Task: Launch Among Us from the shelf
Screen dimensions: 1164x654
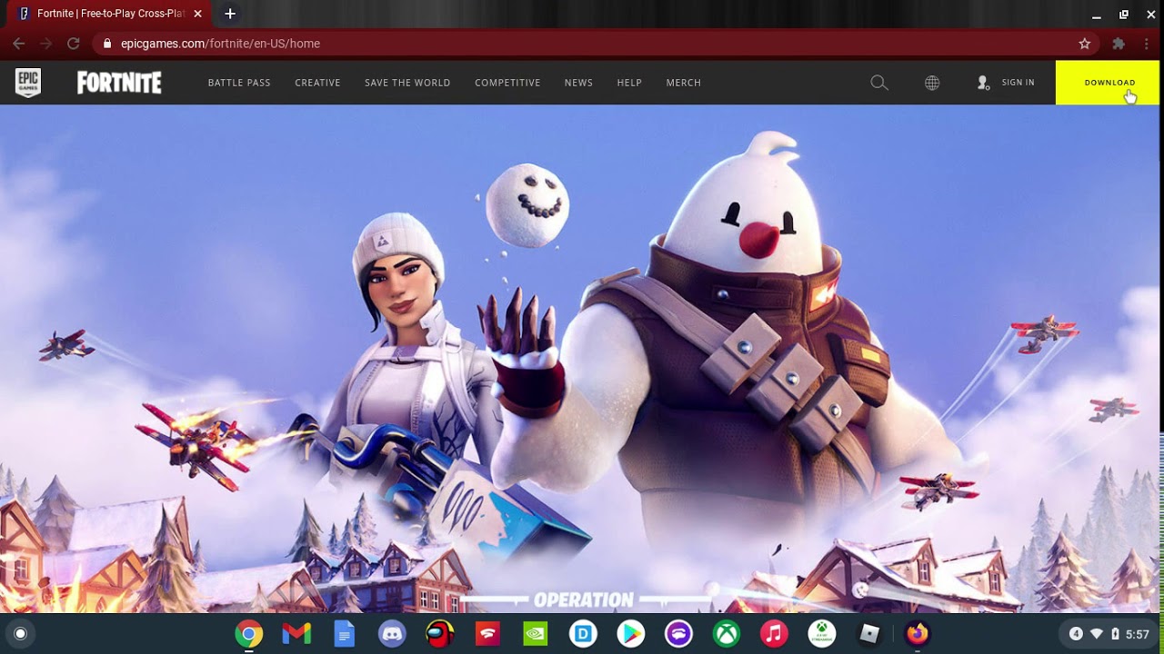Action: [440, 634]
